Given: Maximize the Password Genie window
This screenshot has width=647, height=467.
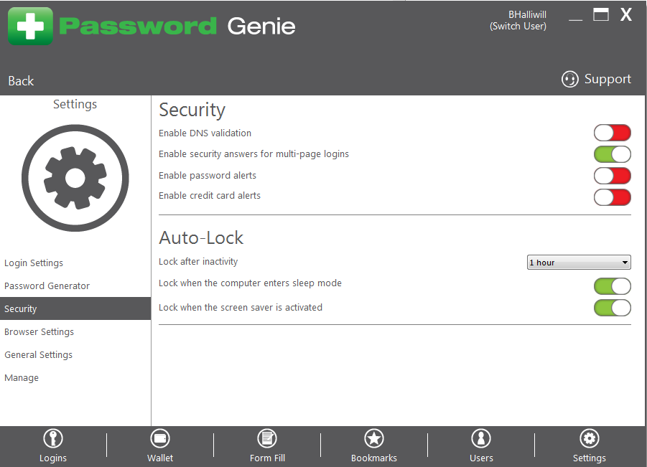Looking at the screenshot, I should (x=601, y=14).
